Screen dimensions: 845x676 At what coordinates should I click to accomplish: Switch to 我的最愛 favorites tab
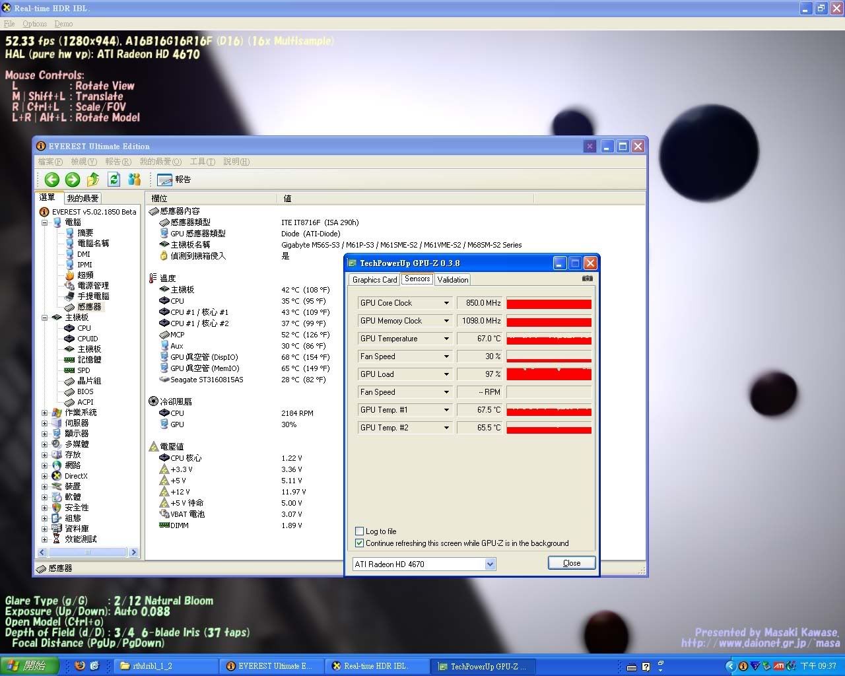tap(83, 198)
